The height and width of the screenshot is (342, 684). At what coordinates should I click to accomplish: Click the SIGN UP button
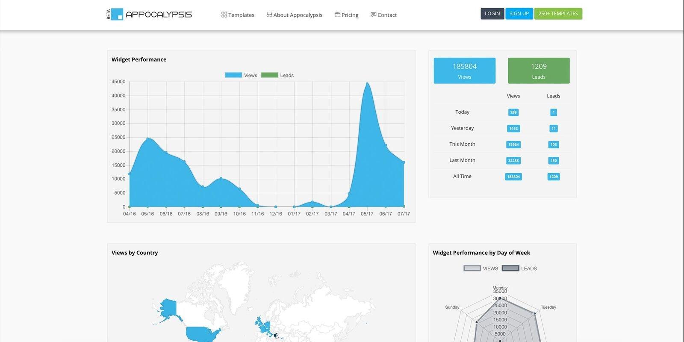click(519, 14)
